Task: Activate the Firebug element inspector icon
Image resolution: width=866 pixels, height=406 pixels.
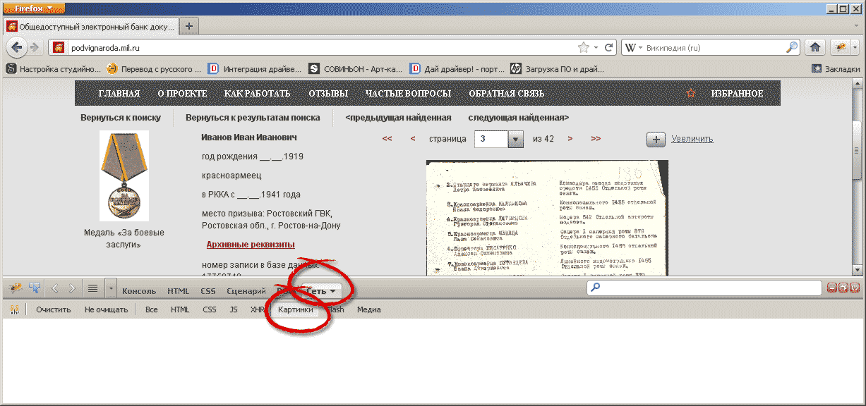Action: tap(35, 288)
